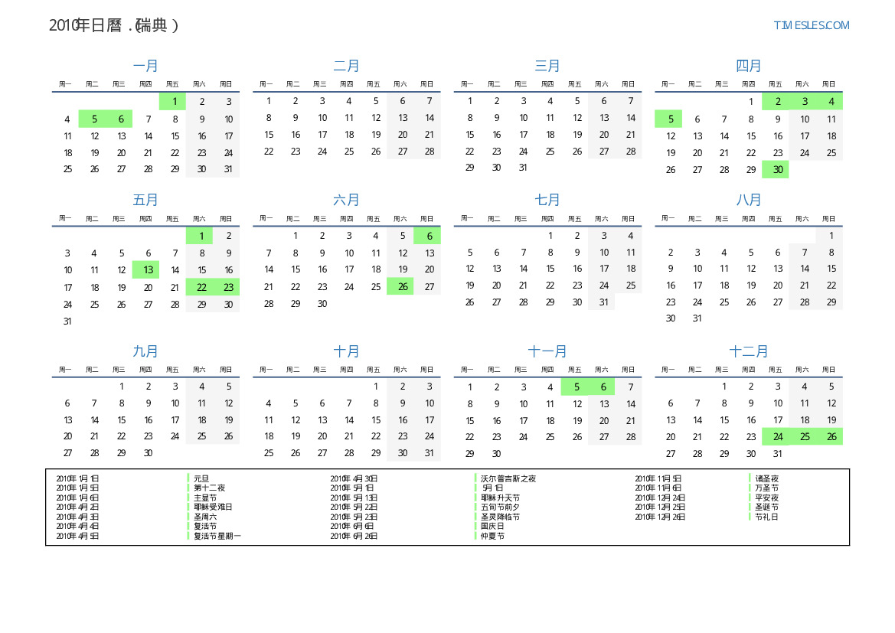
Task: Select highlighted May 13 in 五月
Action: (x=148, y=270)
